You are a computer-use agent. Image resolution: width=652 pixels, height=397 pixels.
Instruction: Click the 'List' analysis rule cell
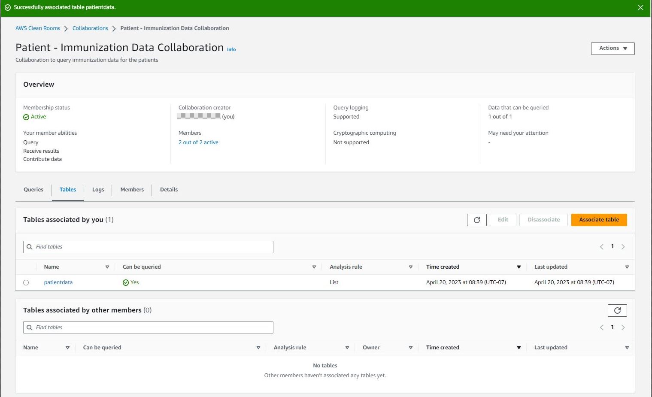click(334, 282)
